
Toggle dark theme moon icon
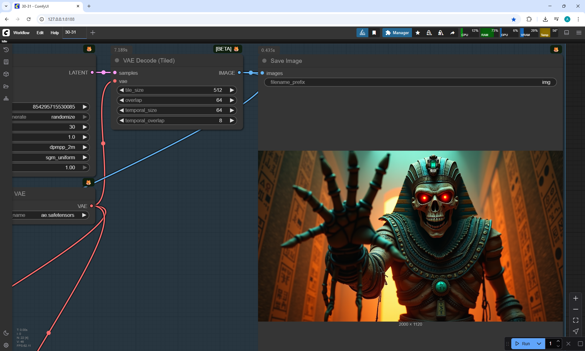point(6,333)
